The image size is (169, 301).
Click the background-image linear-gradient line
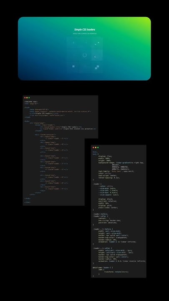(x=121, y=163)
